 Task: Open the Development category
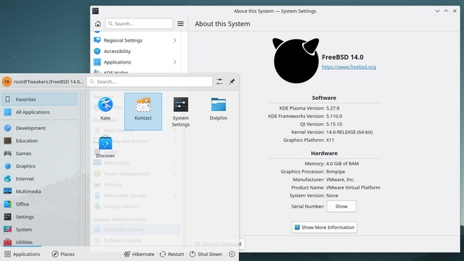pos(40,128)
